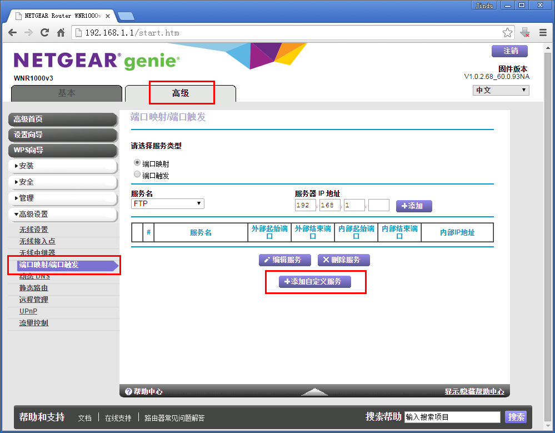Open the 动态 DNS sidebar link

point(34,277)
